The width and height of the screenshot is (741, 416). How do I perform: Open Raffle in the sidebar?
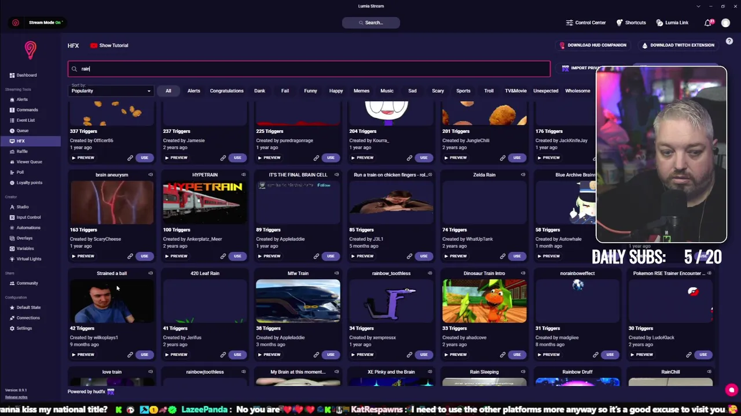[x=19, y=151]
